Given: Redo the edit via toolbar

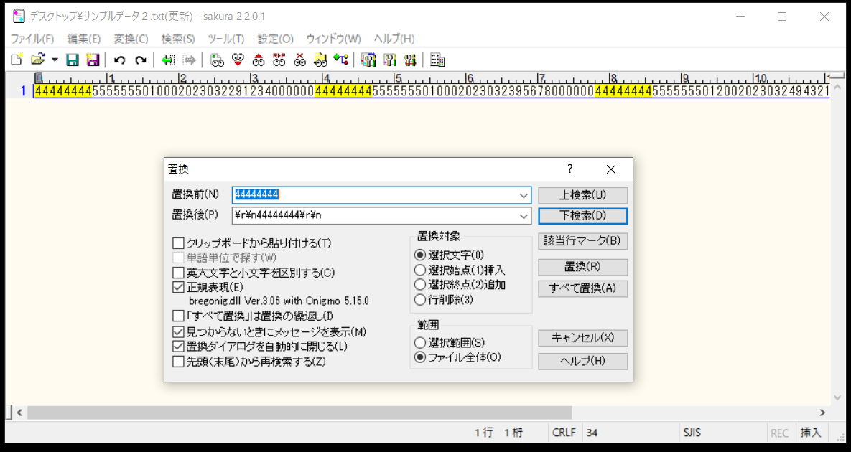Looking at the screenshot, I should coord(141,60).
